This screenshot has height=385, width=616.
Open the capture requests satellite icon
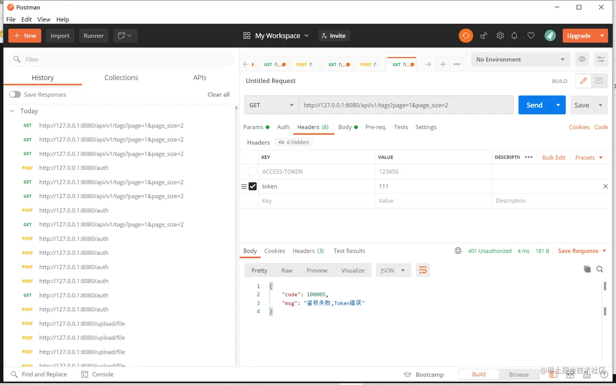484,36
